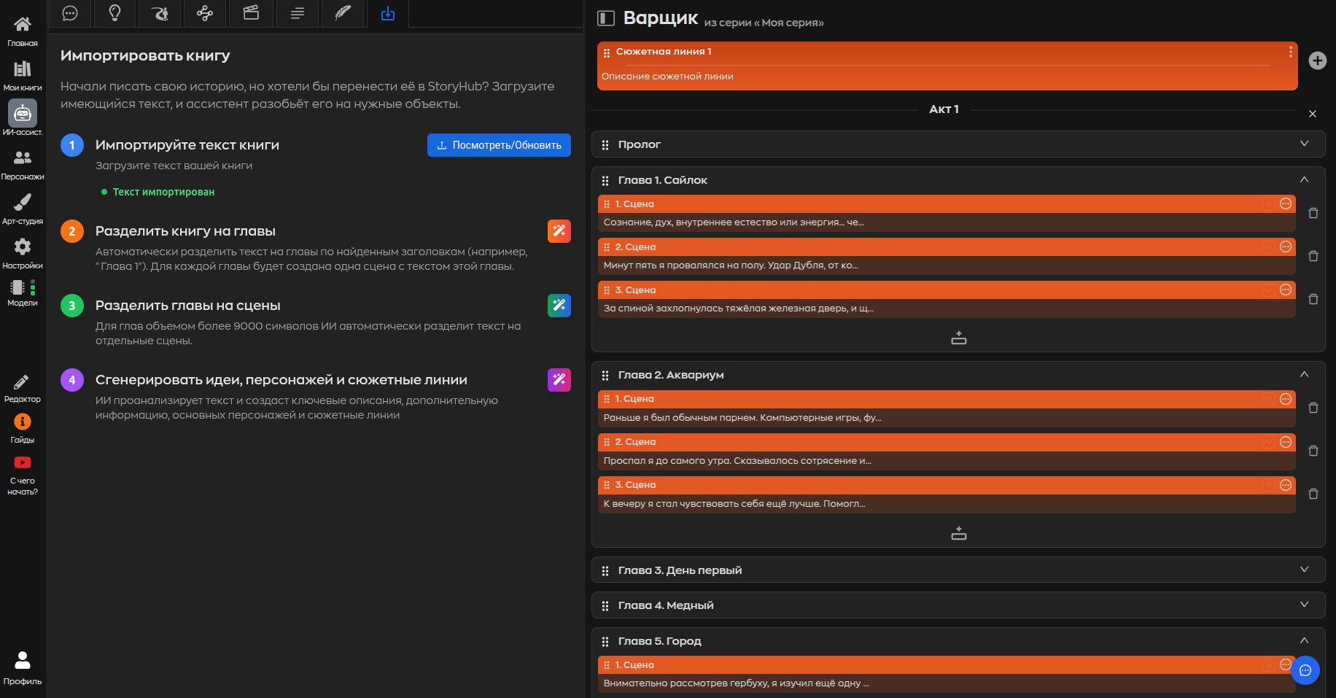Image resolution: width=1336 pixels, height=698 pixels.
Task: Open the lightbulb ideas tab
Action: point(114,13)
